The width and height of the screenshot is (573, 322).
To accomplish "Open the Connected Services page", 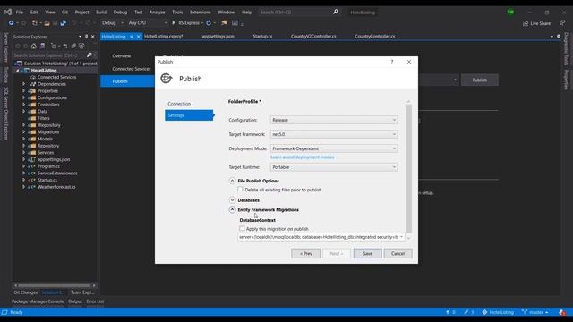I will tap(132, 69).
